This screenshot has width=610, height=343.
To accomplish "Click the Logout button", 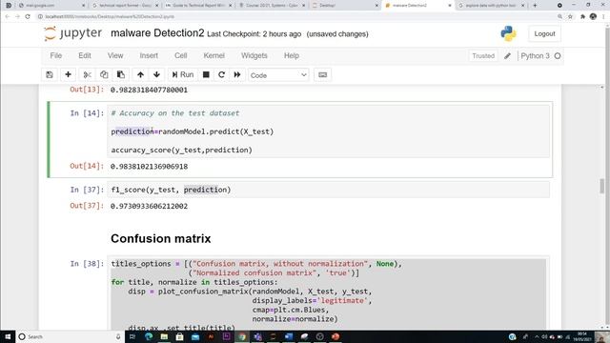I will tap(544, 34).
